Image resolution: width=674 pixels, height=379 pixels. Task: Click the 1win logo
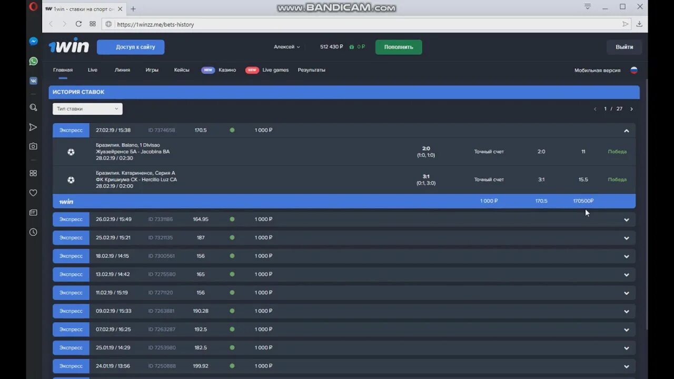click(69, 47)
